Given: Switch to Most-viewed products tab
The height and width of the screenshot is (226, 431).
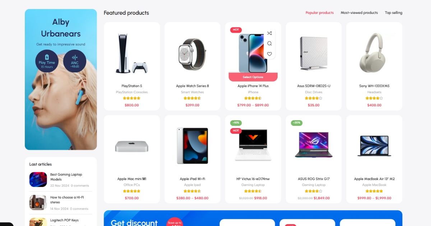Looking at the screenshot, I should coord(359,13).
